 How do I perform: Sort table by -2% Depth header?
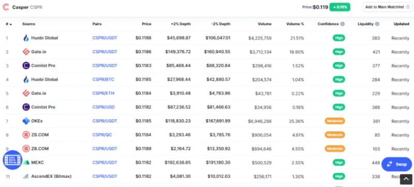221,24
